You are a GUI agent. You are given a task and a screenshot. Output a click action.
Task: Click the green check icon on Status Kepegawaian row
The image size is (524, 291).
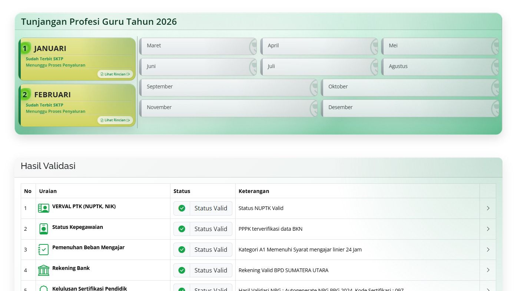coord(182,229)
